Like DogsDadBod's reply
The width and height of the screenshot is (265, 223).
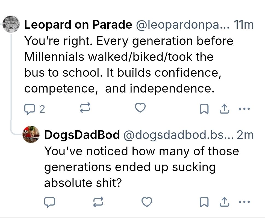pos(147,202)
